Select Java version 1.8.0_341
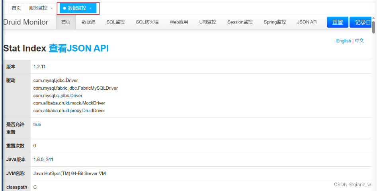 tap(43, 159)
